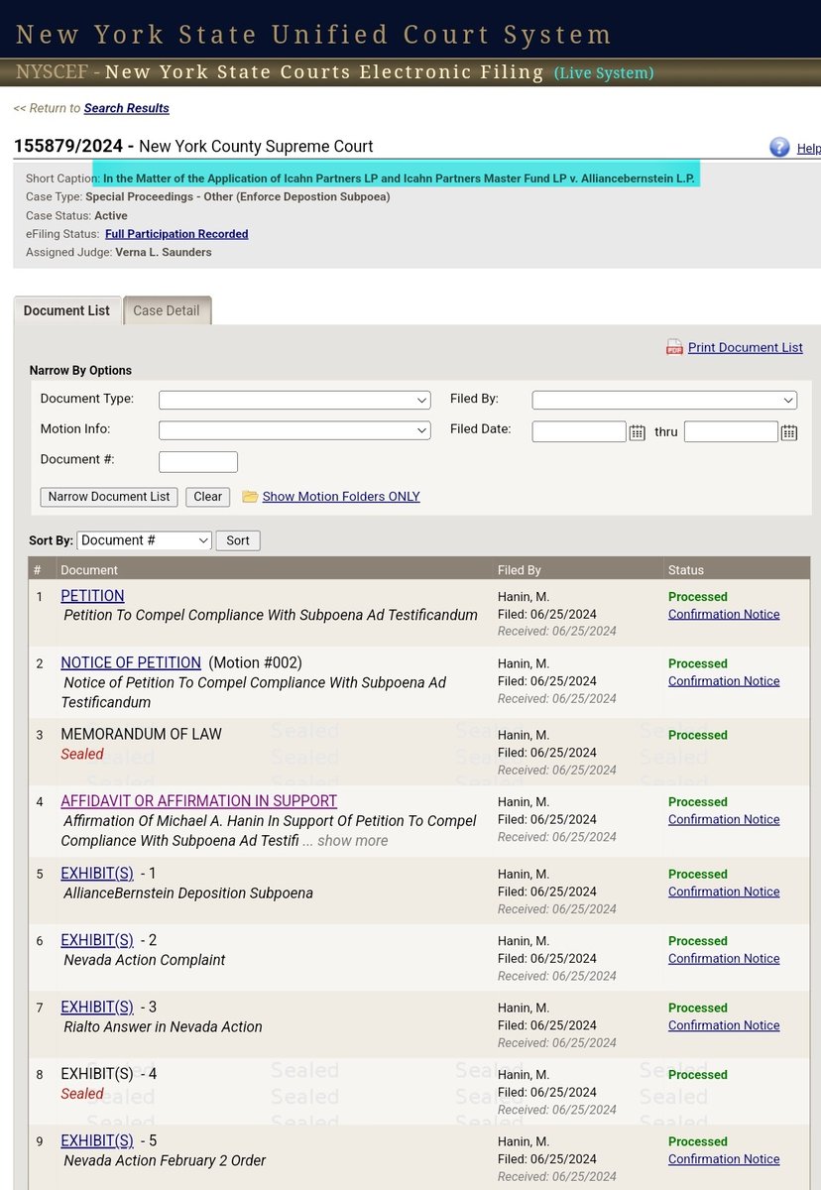Open Confirmation Notice for Exhibit 1 row
Screen dimensions: 821x1190
coord(724,892)
